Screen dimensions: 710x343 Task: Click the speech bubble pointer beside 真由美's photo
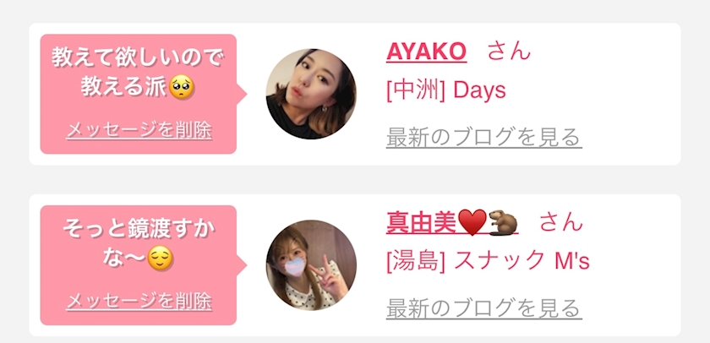pyautogui.click(x=242, y=265)
